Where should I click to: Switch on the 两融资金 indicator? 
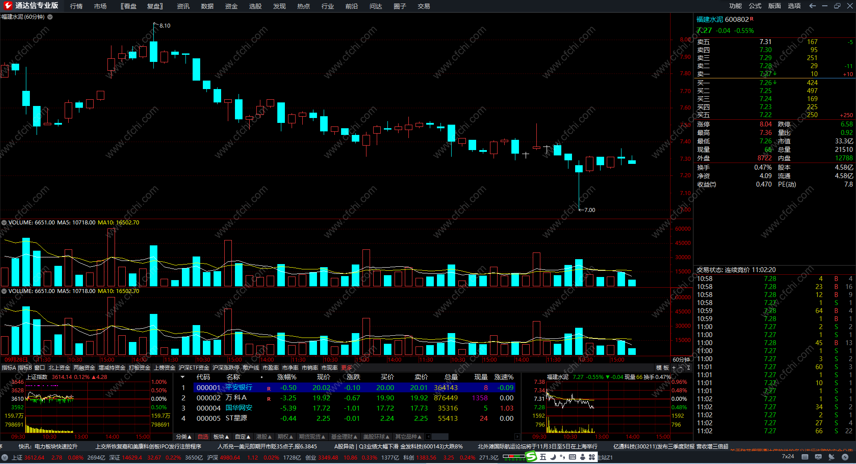point(84,368)
